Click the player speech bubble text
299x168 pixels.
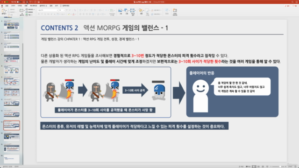pos(241,87)
